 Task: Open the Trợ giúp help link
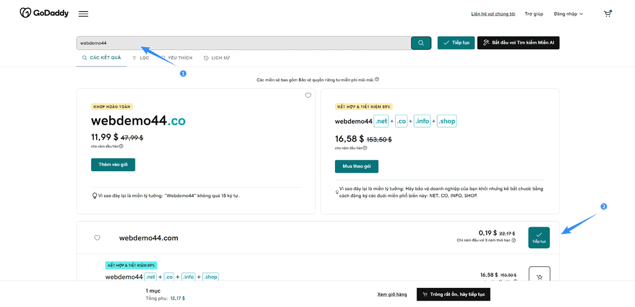tap(534, 14)
